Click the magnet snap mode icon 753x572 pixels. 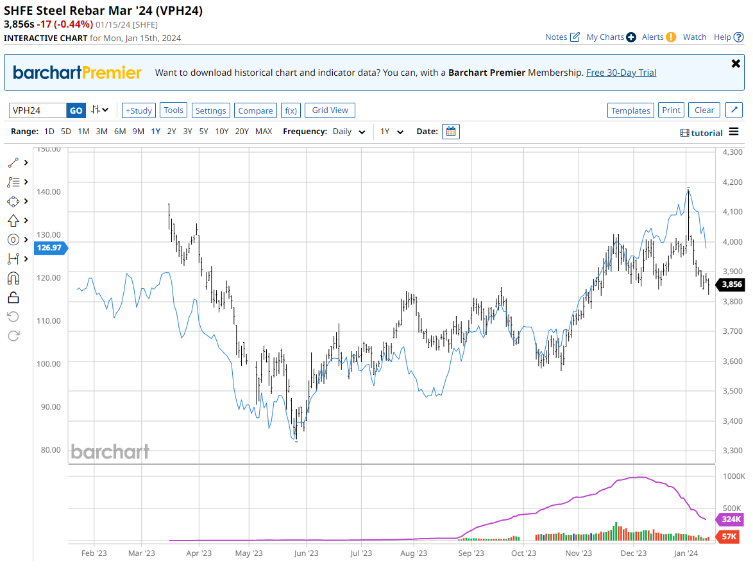(x=13, y=278)
